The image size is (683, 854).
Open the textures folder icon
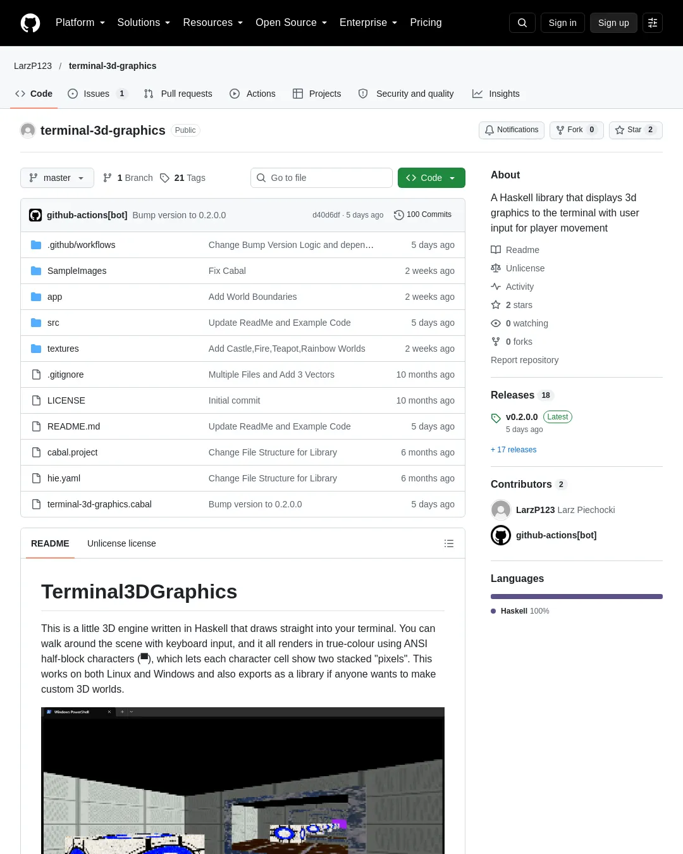click(36, 349)
